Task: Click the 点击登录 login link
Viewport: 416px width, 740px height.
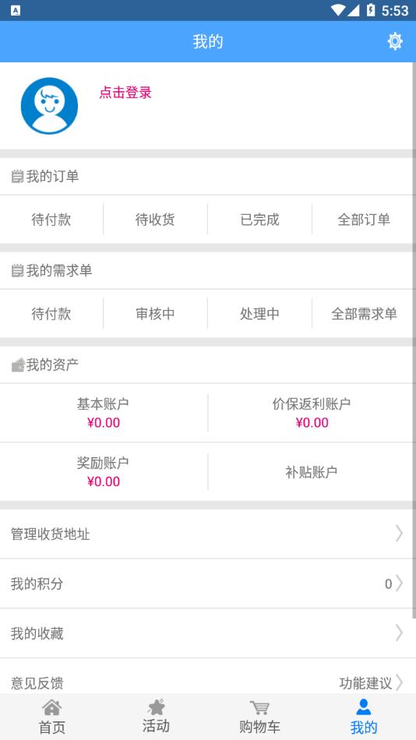Action: pos(125,93)
